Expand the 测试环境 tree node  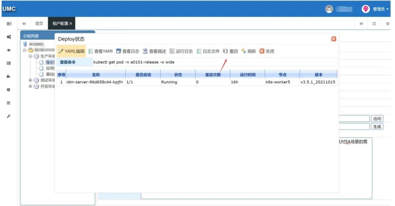coord(30,80)
